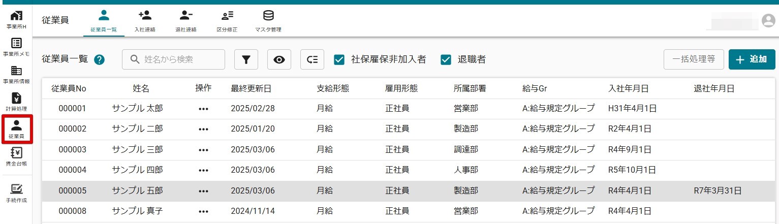Image resolution: width=779 pixels, height=224 pixels.
Task: Open actions menu for サンプル 三郎
Action: (x=204, y=150)
